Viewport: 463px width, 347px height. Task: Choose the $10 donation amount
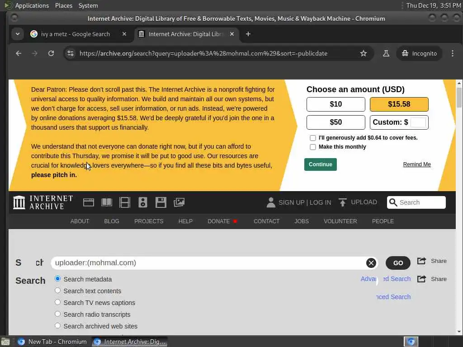tap(336, 104)
